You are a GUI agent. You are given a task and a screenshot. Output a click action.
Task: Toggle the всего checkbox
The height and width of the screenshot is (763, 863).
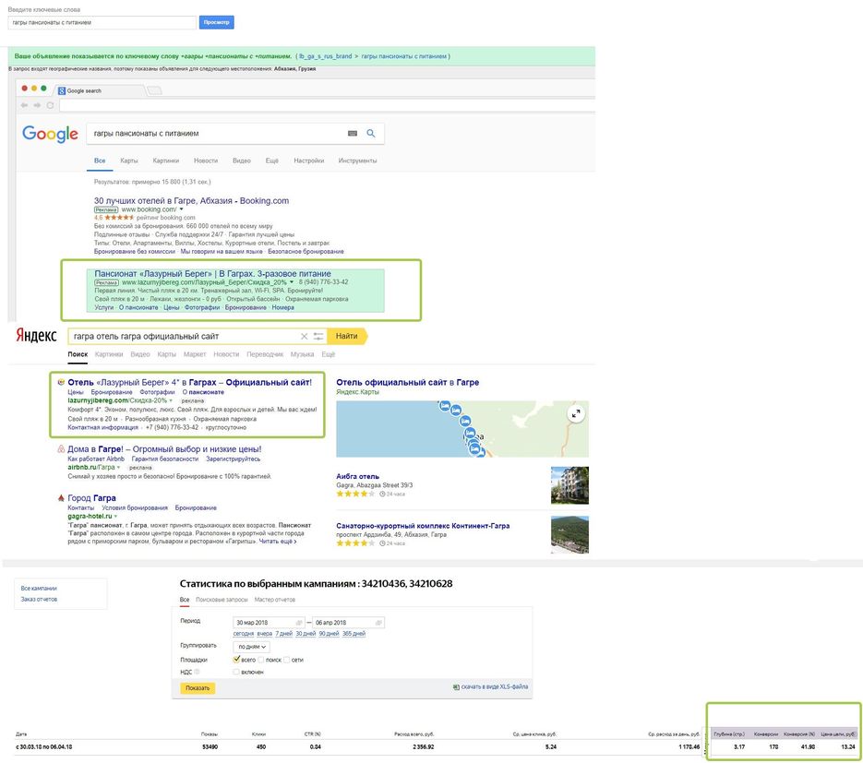(236, 660)
